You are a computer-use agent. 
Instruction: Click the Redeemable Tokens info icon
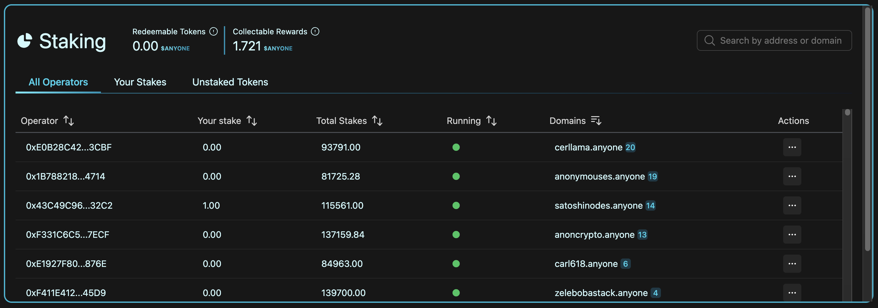(x=214, y=32)
